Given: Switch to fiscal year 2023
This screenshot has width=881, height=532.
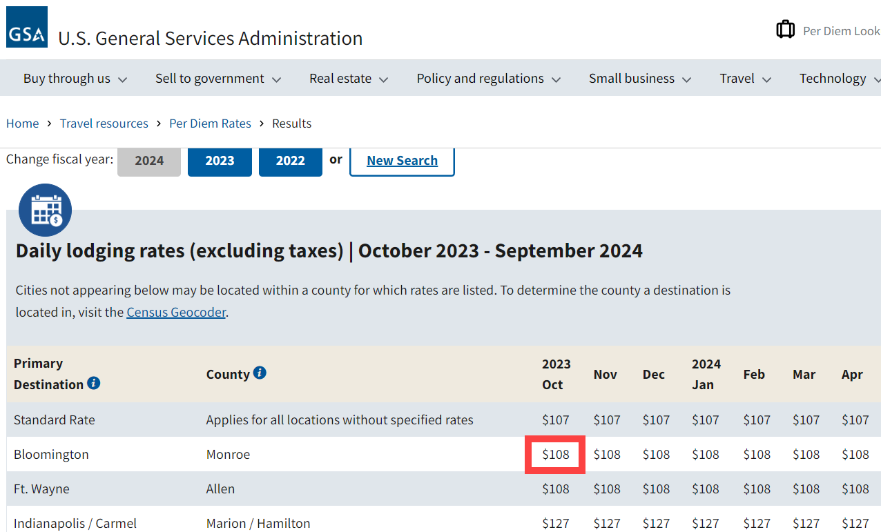Looking at the screenshot, I should [x=220, y=161].
